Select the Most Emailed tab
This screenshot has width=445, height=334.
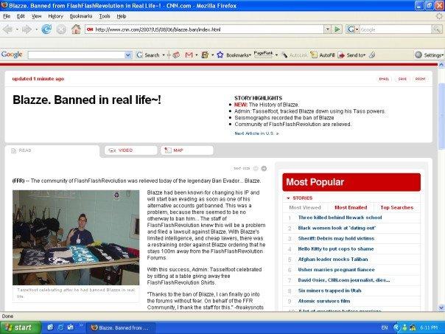tap(351, 208)
